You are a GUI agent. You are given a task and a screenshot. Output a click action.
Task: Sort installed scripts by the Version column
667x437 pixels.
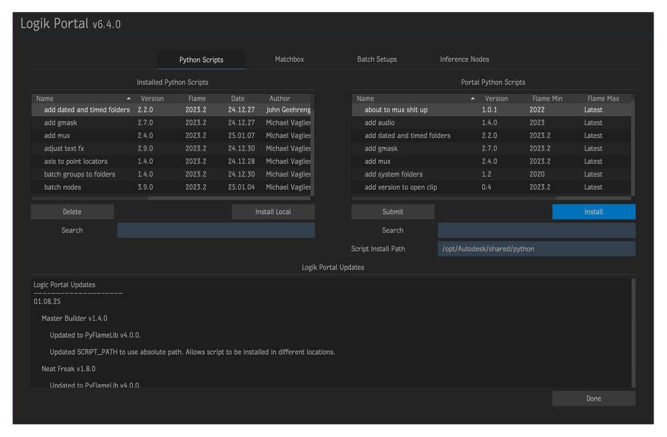152,98
